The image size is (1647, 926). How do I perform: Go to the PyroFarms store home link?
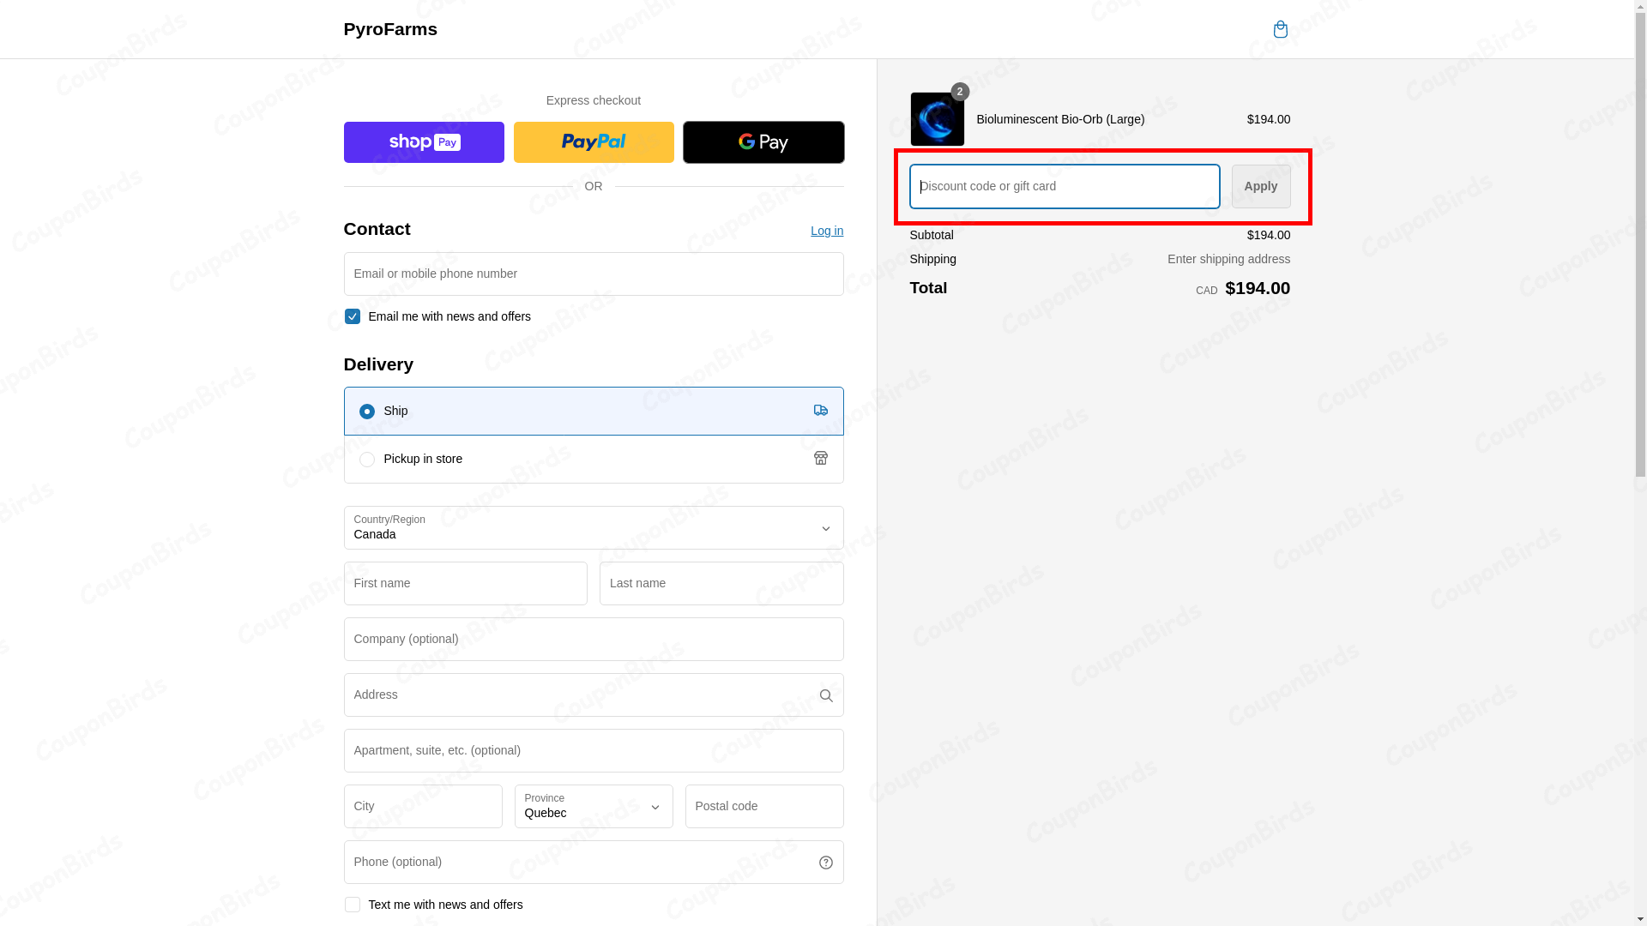(390, 29)
